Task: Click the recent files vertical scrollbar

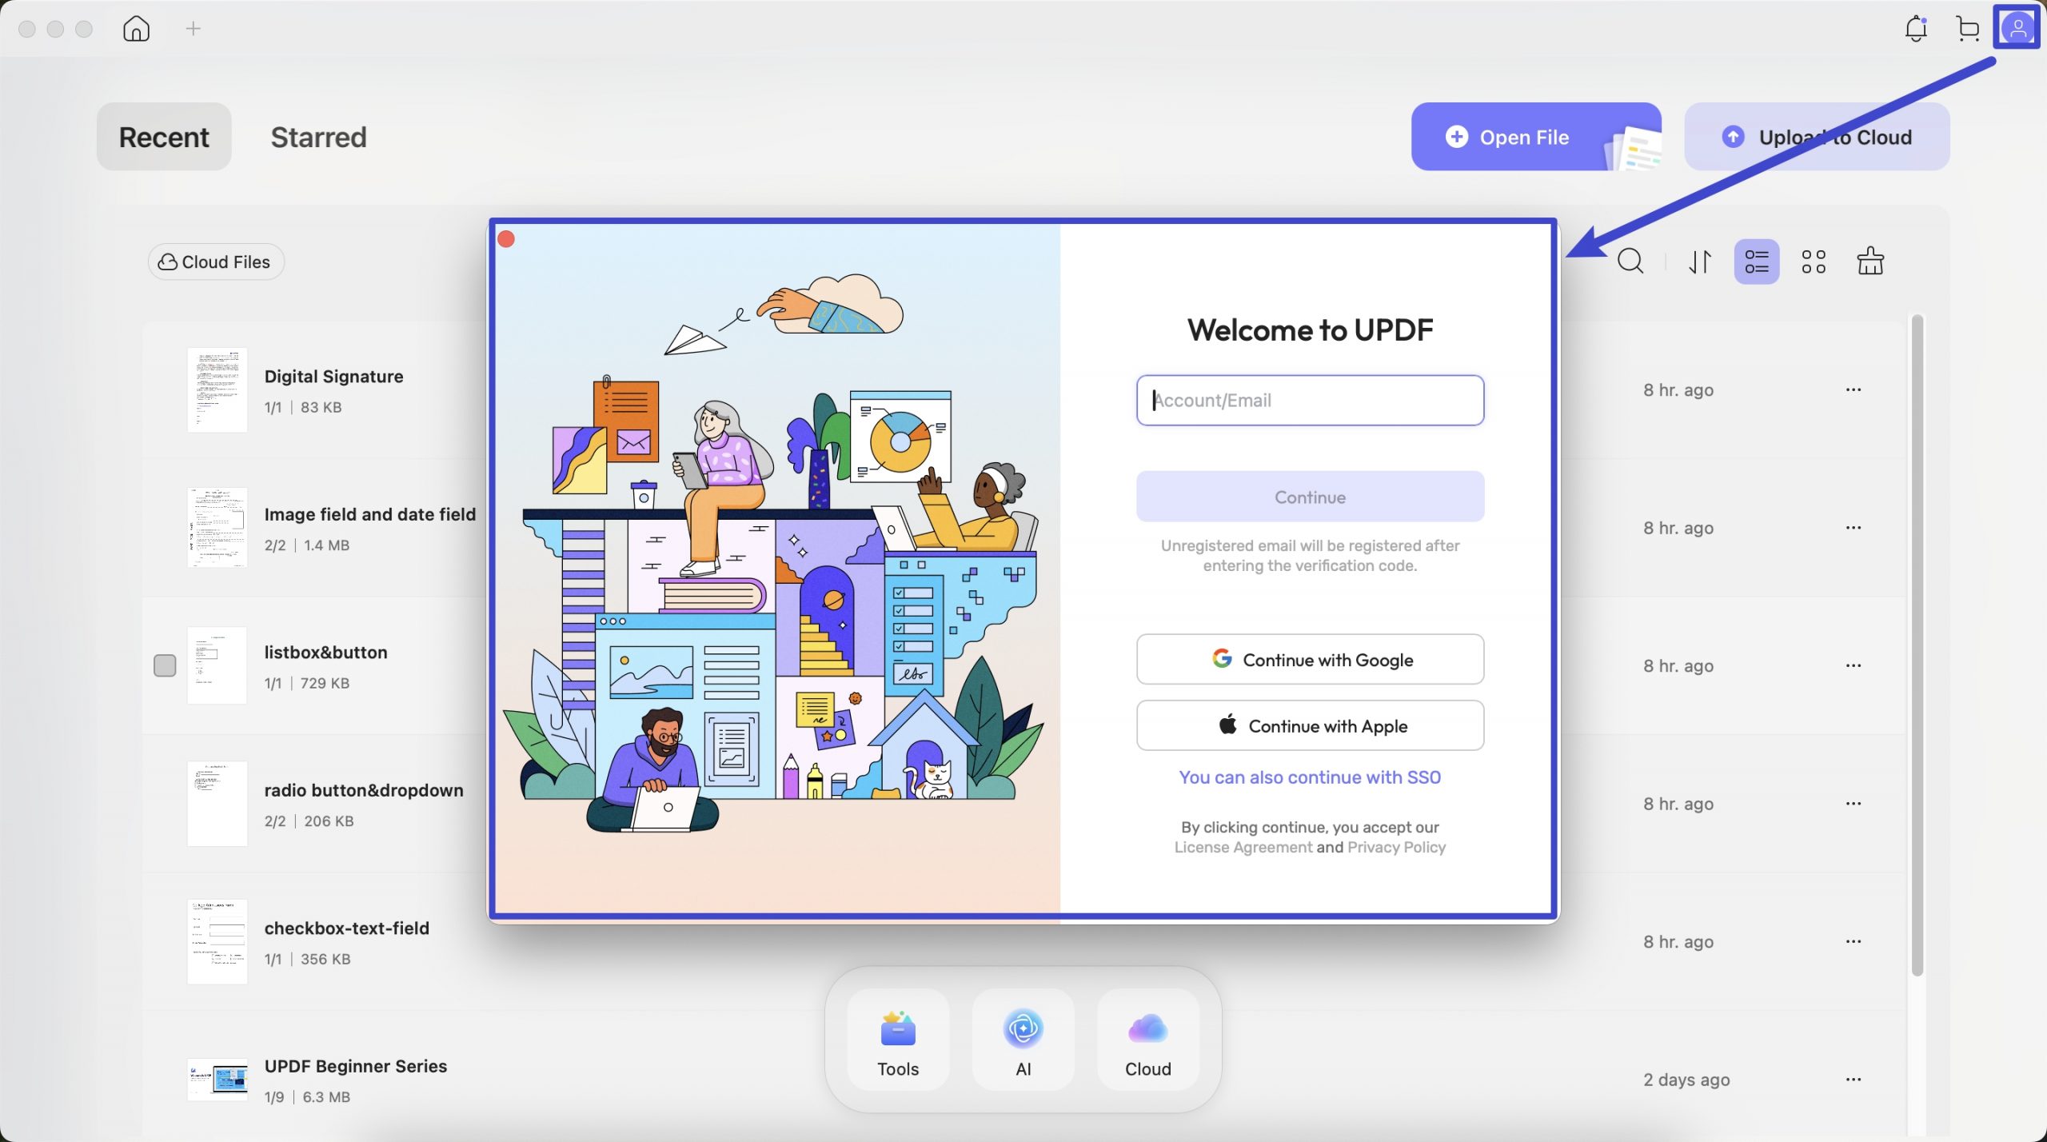Action: tap(1917, 645)
